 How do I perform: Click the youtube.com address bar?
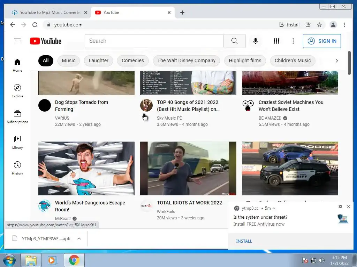click(159, 25)
